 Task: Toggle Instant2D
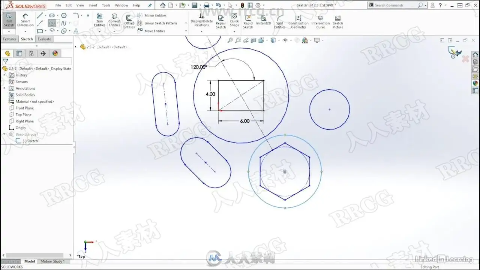(x=264, y=20)
